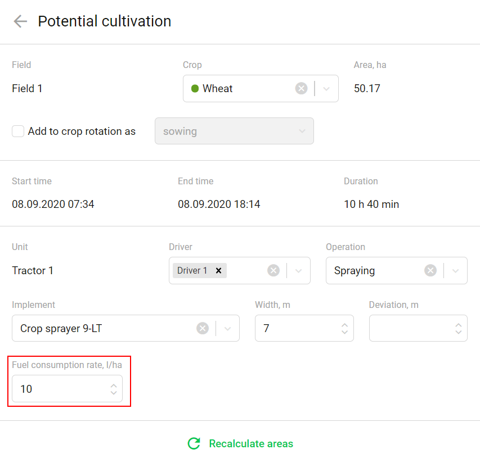Click the green recalculate circular arrow icon

click(194, 443)
